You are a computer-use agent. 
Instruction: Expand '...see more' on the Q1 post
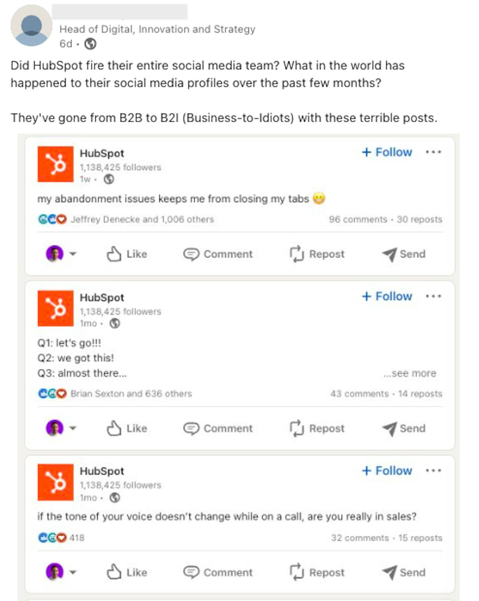point(410,373)
